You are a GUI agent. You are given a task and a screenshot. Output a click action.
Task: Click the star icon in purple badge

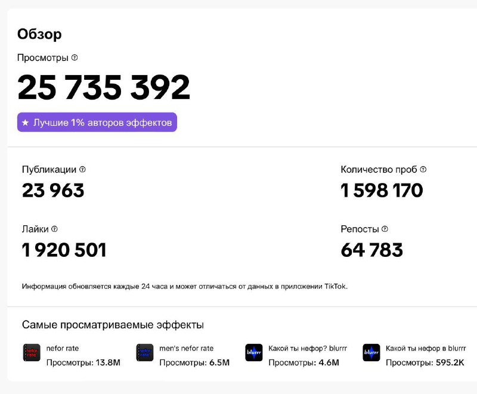[26, 123]
